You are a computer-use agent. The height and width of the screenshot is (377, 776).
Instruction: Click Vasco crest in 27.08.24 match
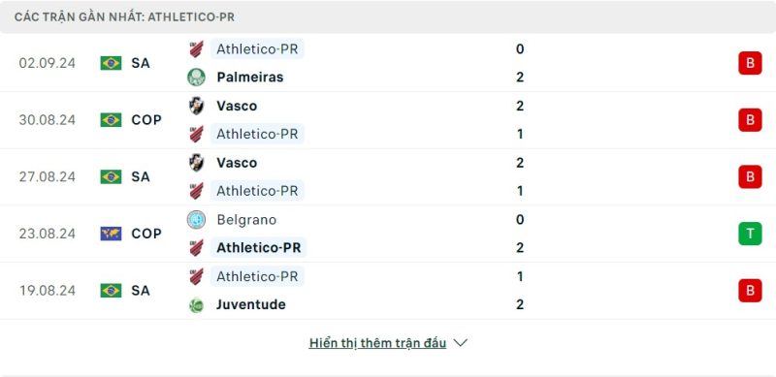point(197,163)
